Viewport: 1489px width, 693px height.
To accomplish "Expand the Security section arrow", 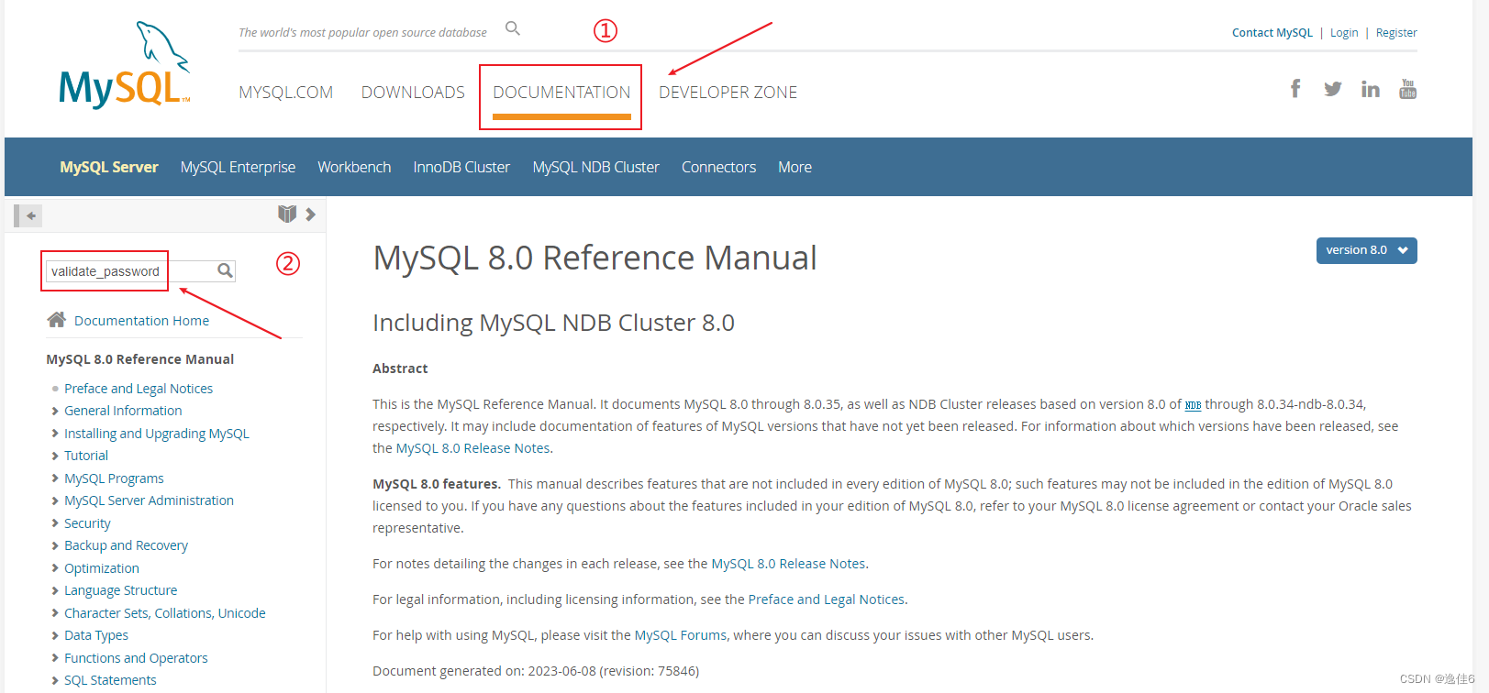I will pos(55,523).
